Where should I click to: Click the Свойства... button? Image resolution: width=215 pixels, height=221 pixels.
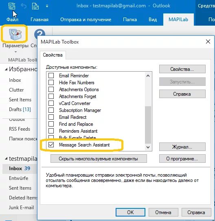(x=182, y=69)
